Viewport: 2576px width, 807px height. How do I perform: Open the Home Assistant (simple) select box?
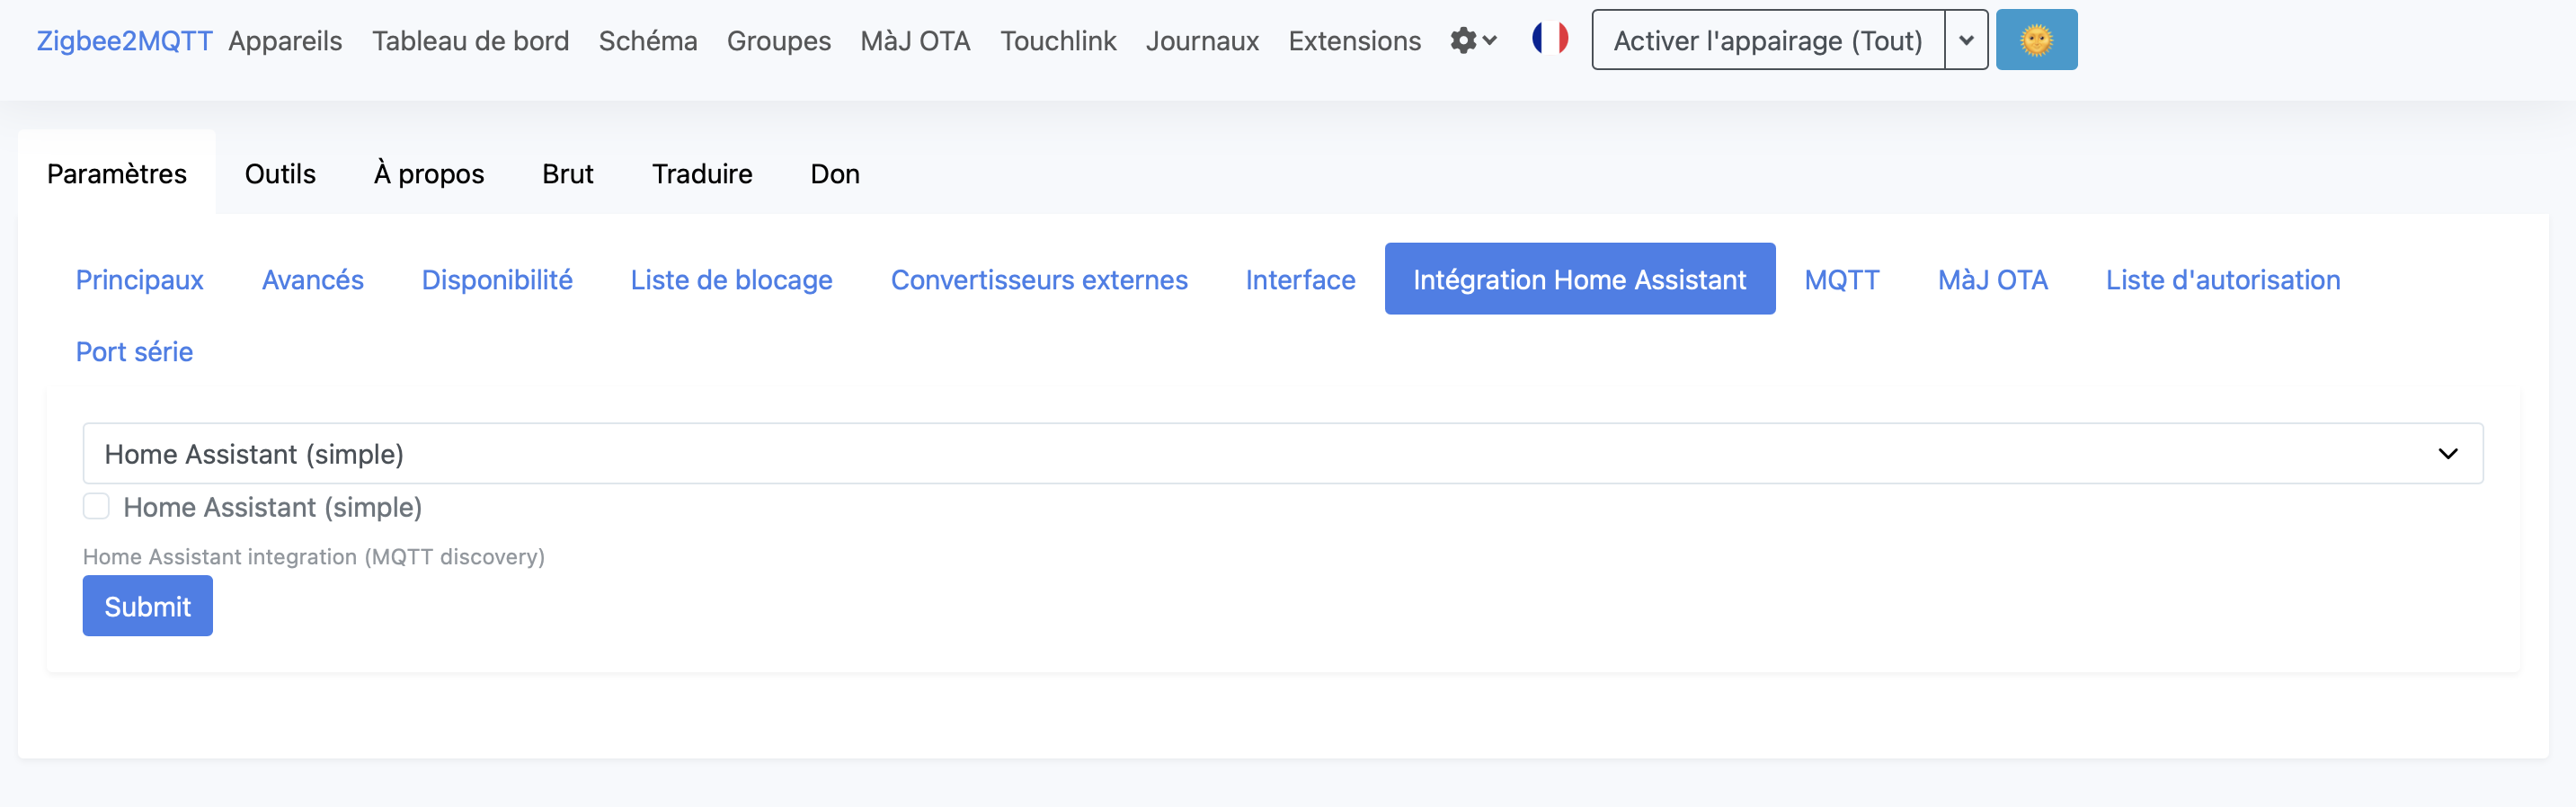pyautogui.click(x=1282, y=454)
